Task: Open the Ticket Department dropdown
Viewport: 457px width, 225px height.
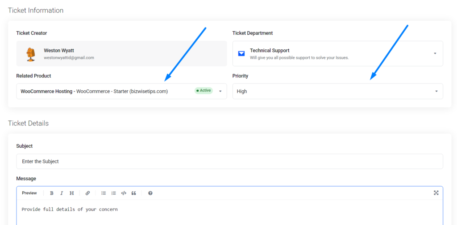Action: [x=338, y=53]
